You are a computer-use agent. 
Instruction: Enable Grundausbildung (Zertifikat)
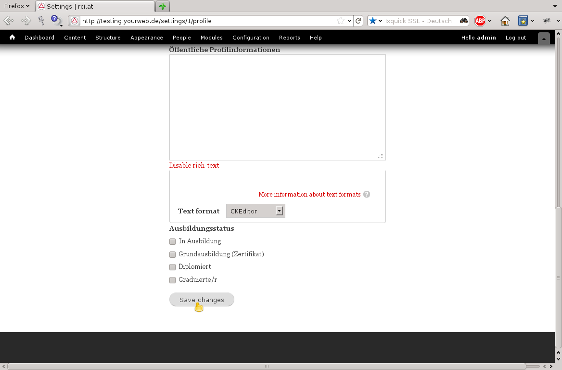coord(173,254)
